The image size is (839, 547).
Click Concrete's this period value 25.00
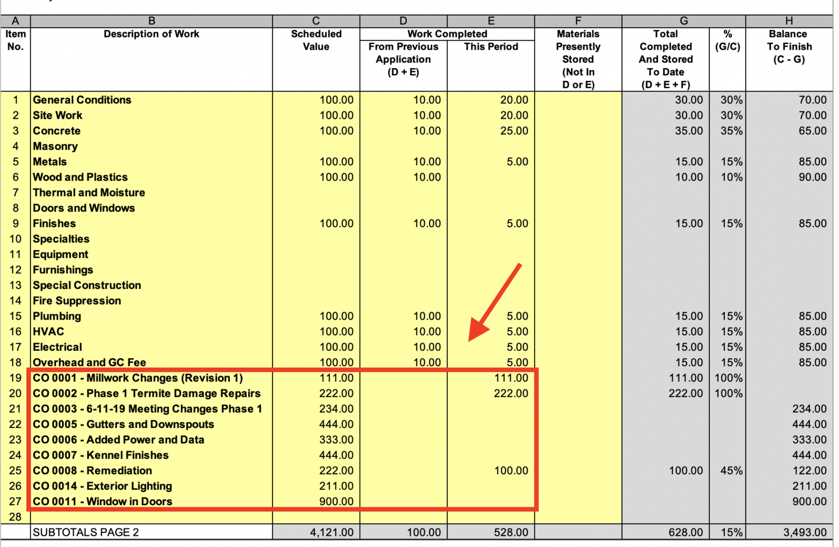pyautogui.click(x=514, y=131)
